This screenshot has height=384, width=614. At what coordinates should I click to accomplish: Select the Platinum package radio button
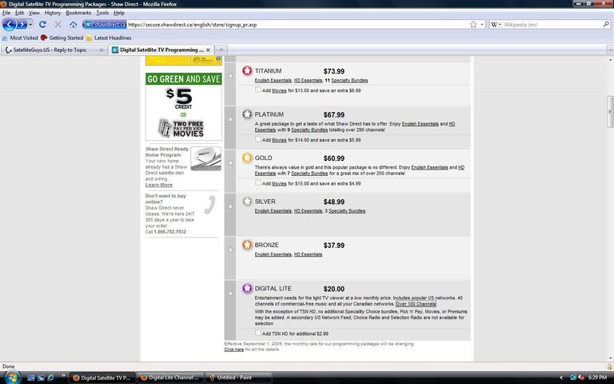coord(230,118)
